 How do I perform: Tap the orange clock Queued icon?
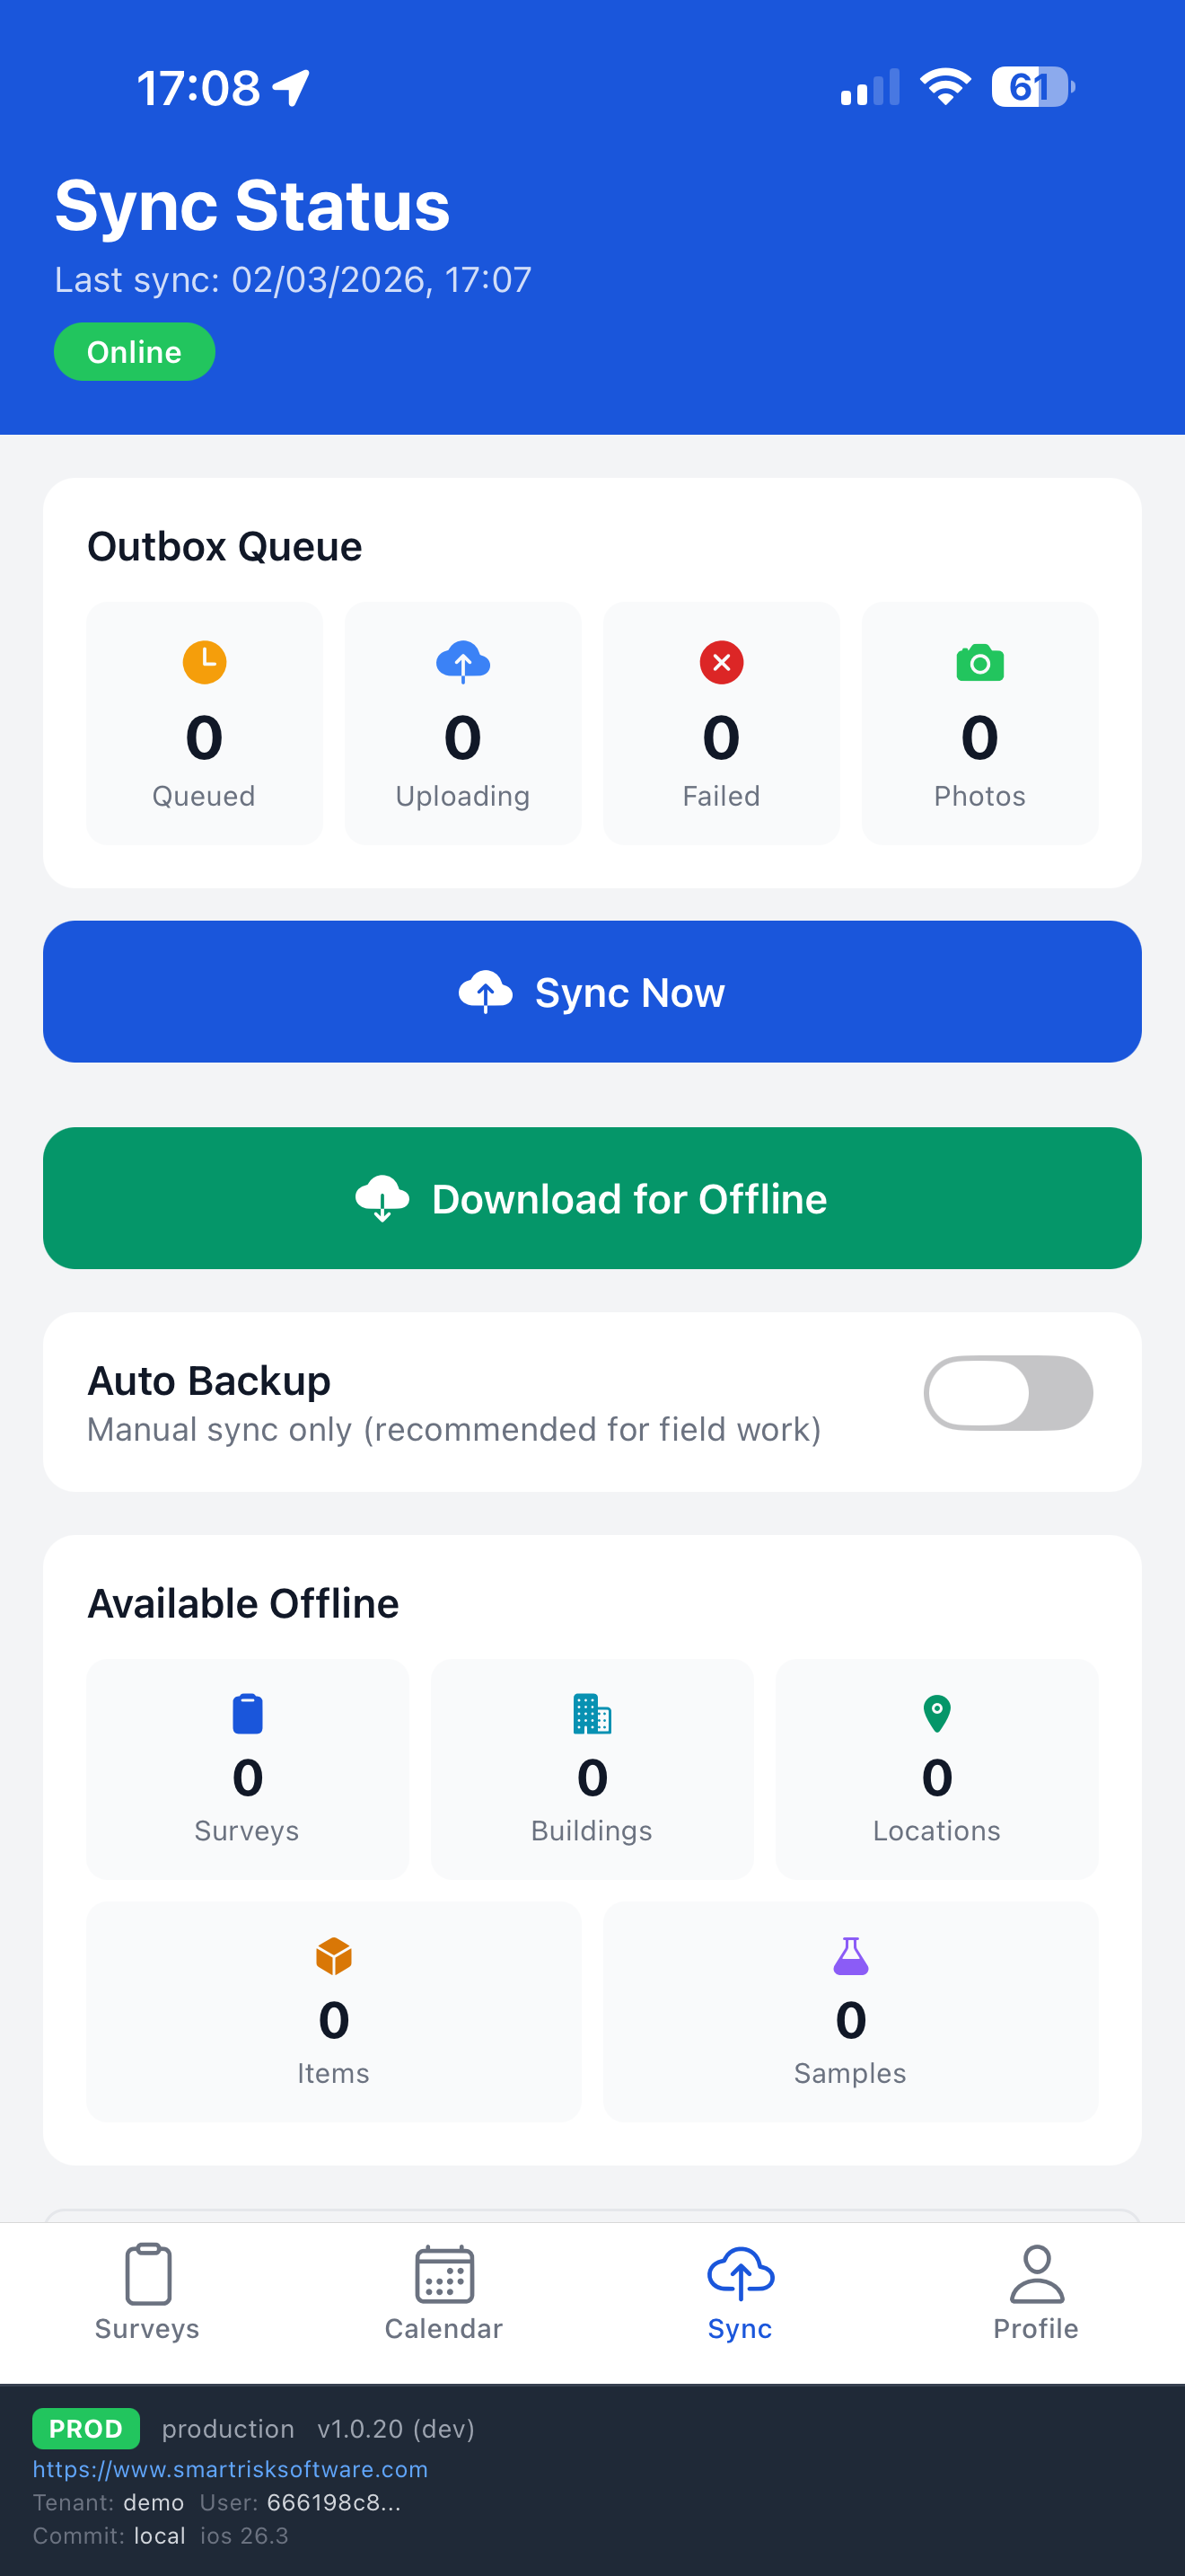click(204, 662)
